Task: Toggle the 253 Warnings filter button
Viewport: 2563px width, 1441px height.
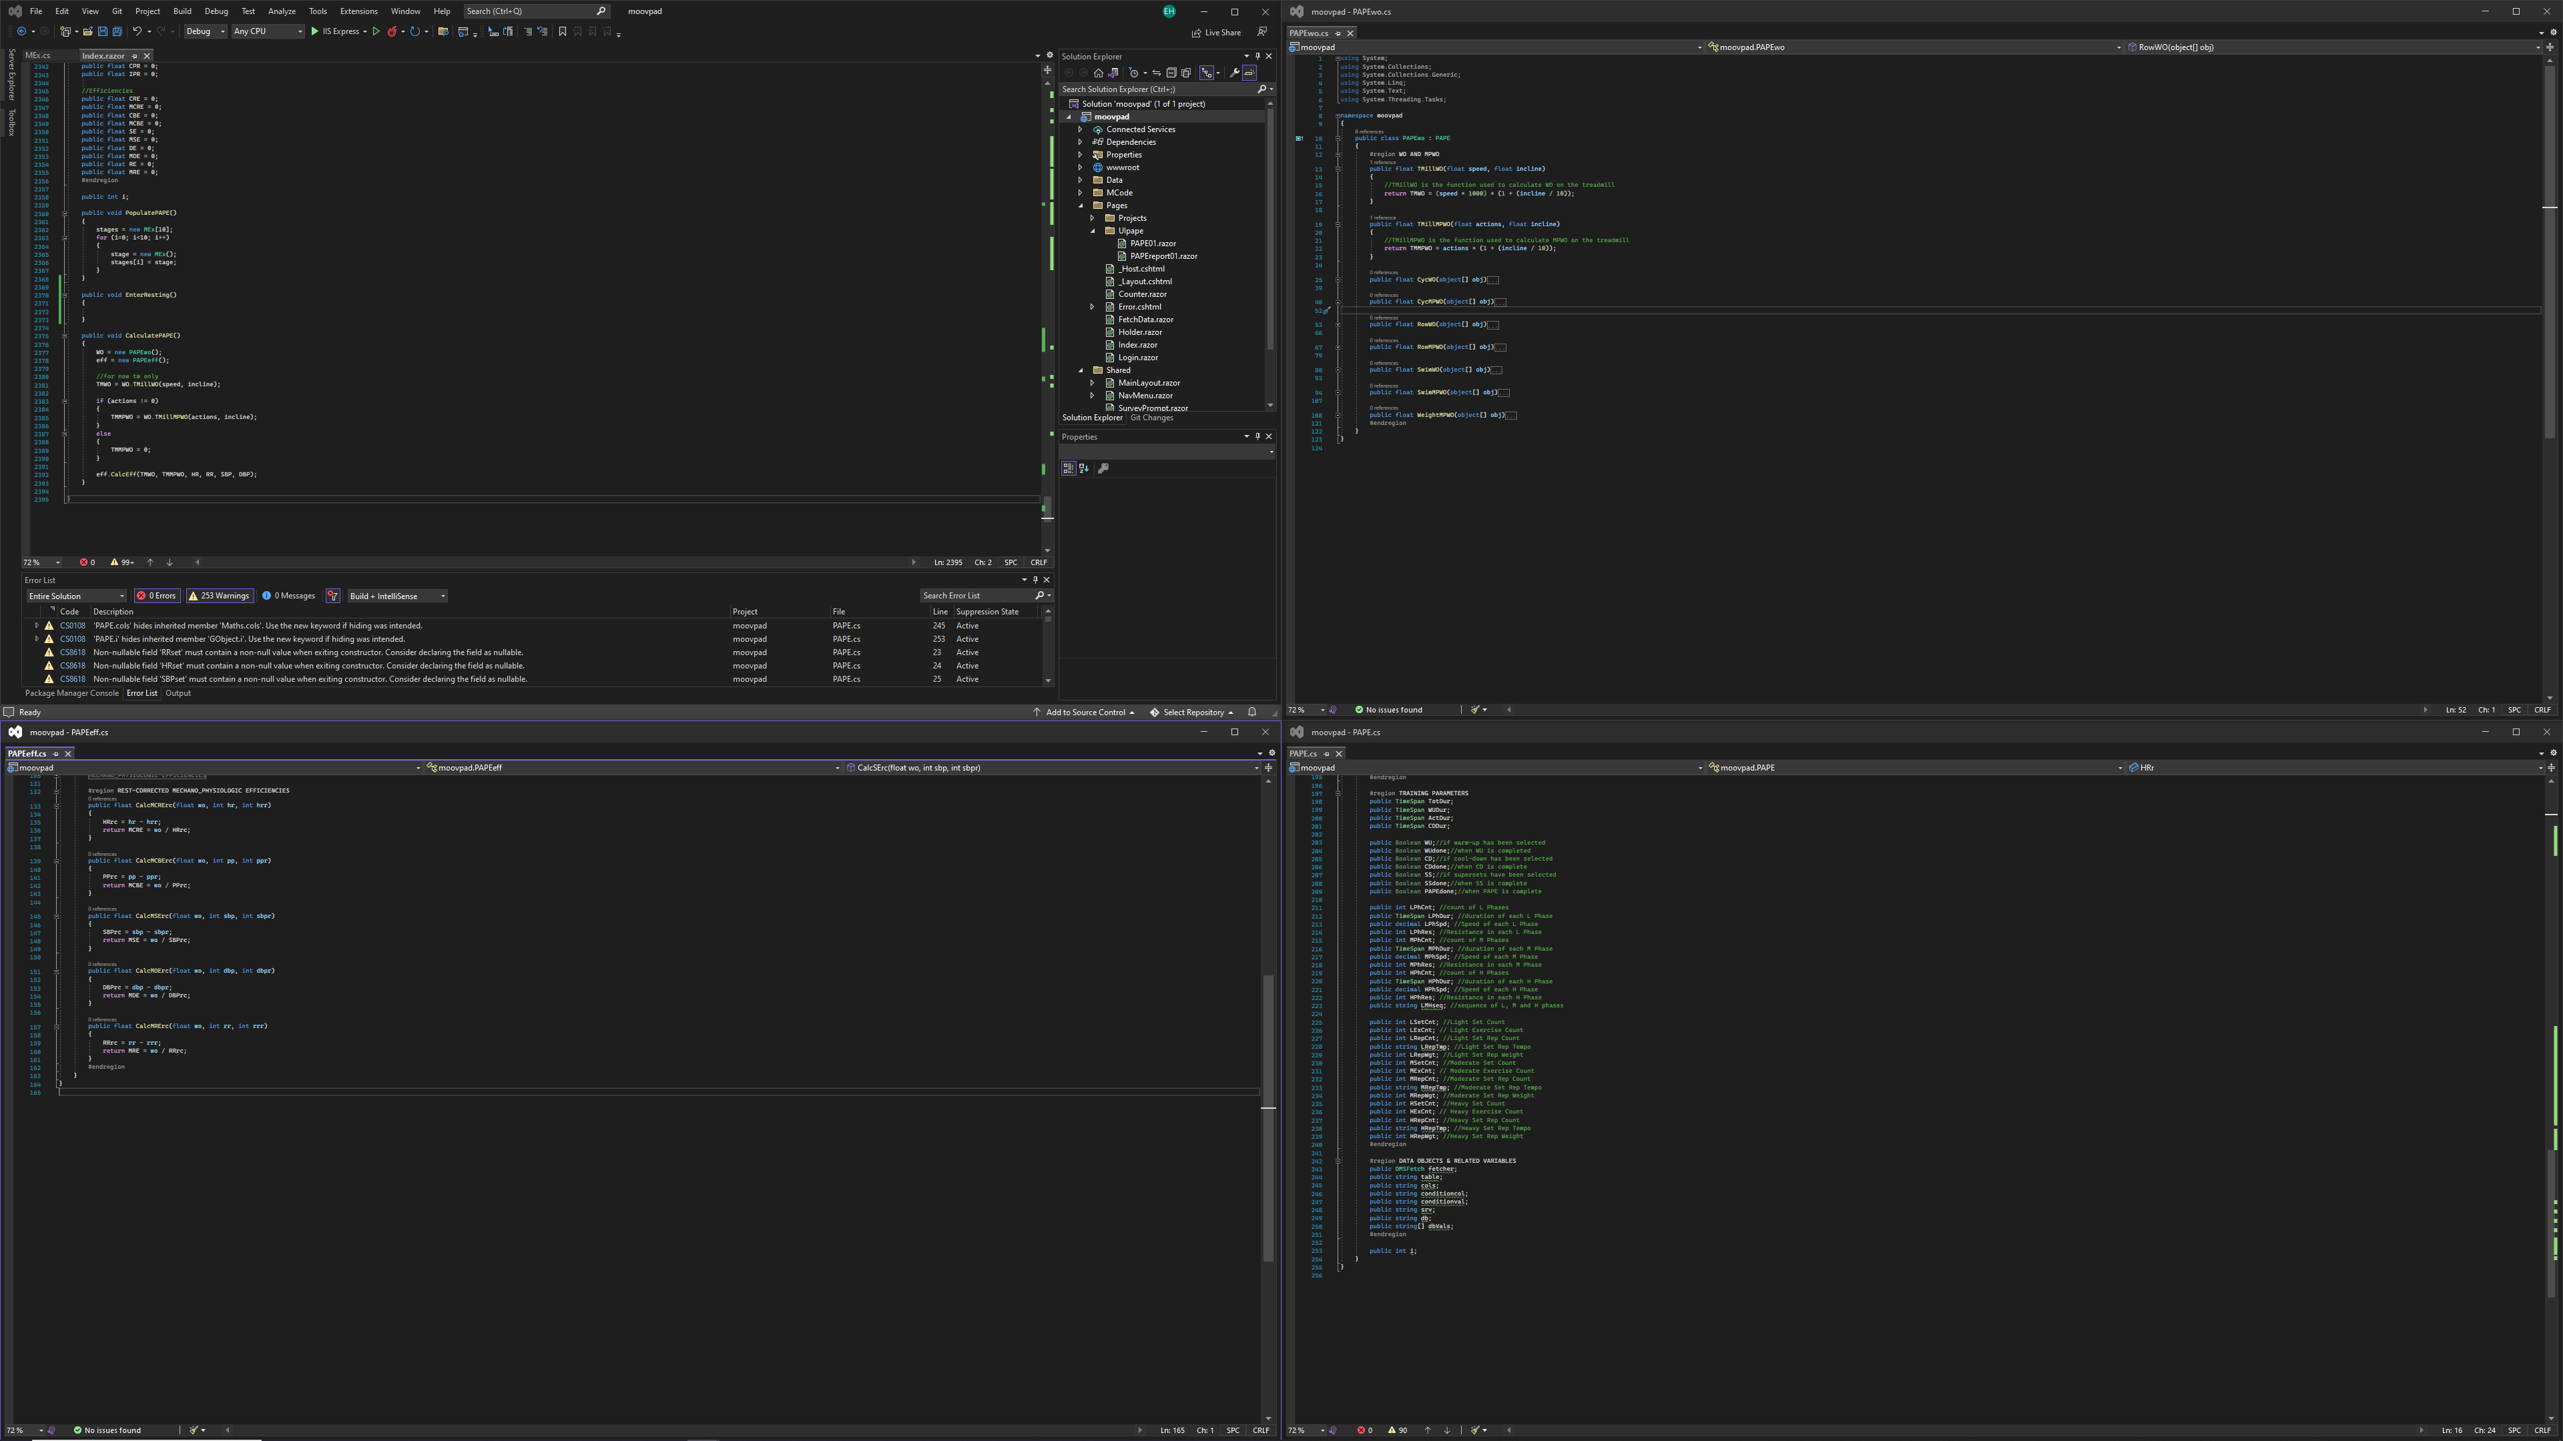Action: (220, 596)
